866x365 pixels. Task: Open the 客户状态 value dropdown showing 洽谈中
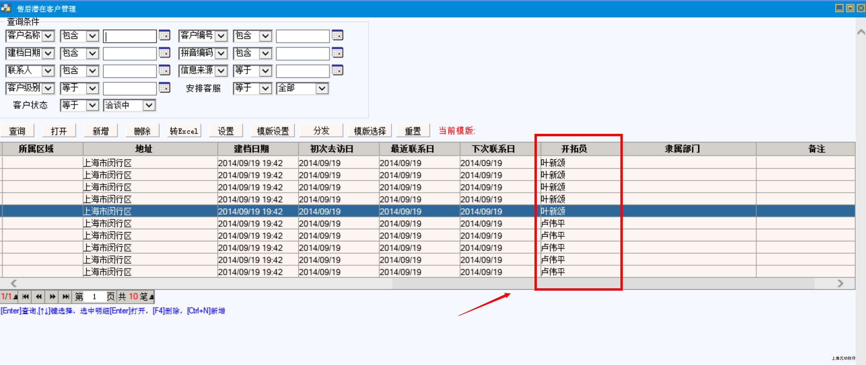click(x=149, y=105)
